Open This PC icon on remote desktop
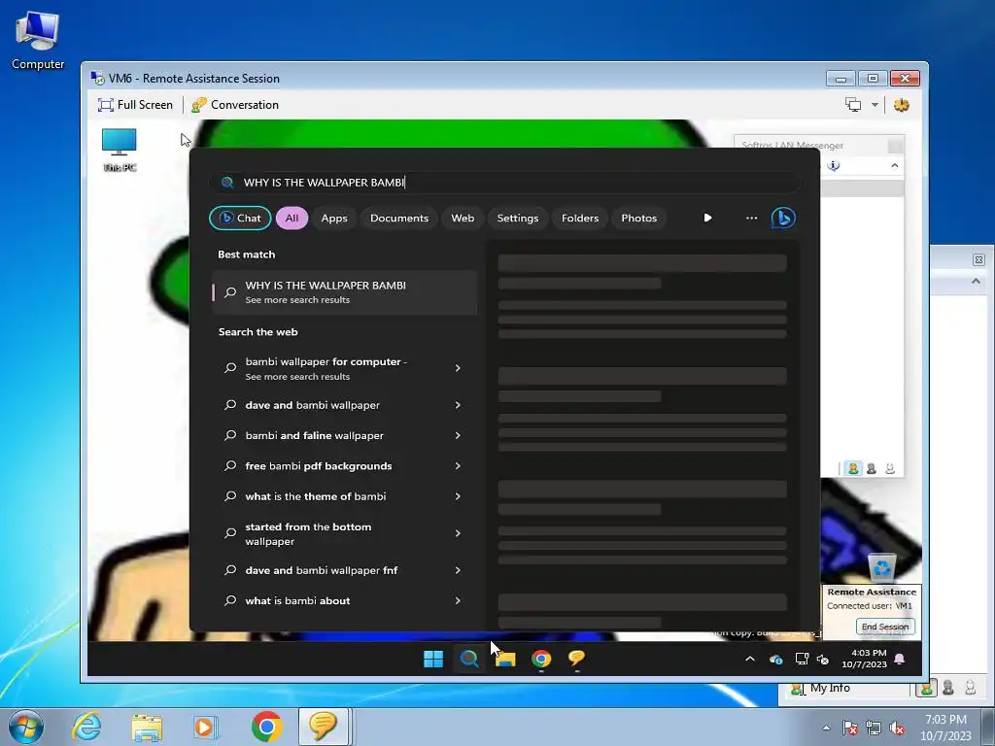995x746 pixels. [120, 150]
